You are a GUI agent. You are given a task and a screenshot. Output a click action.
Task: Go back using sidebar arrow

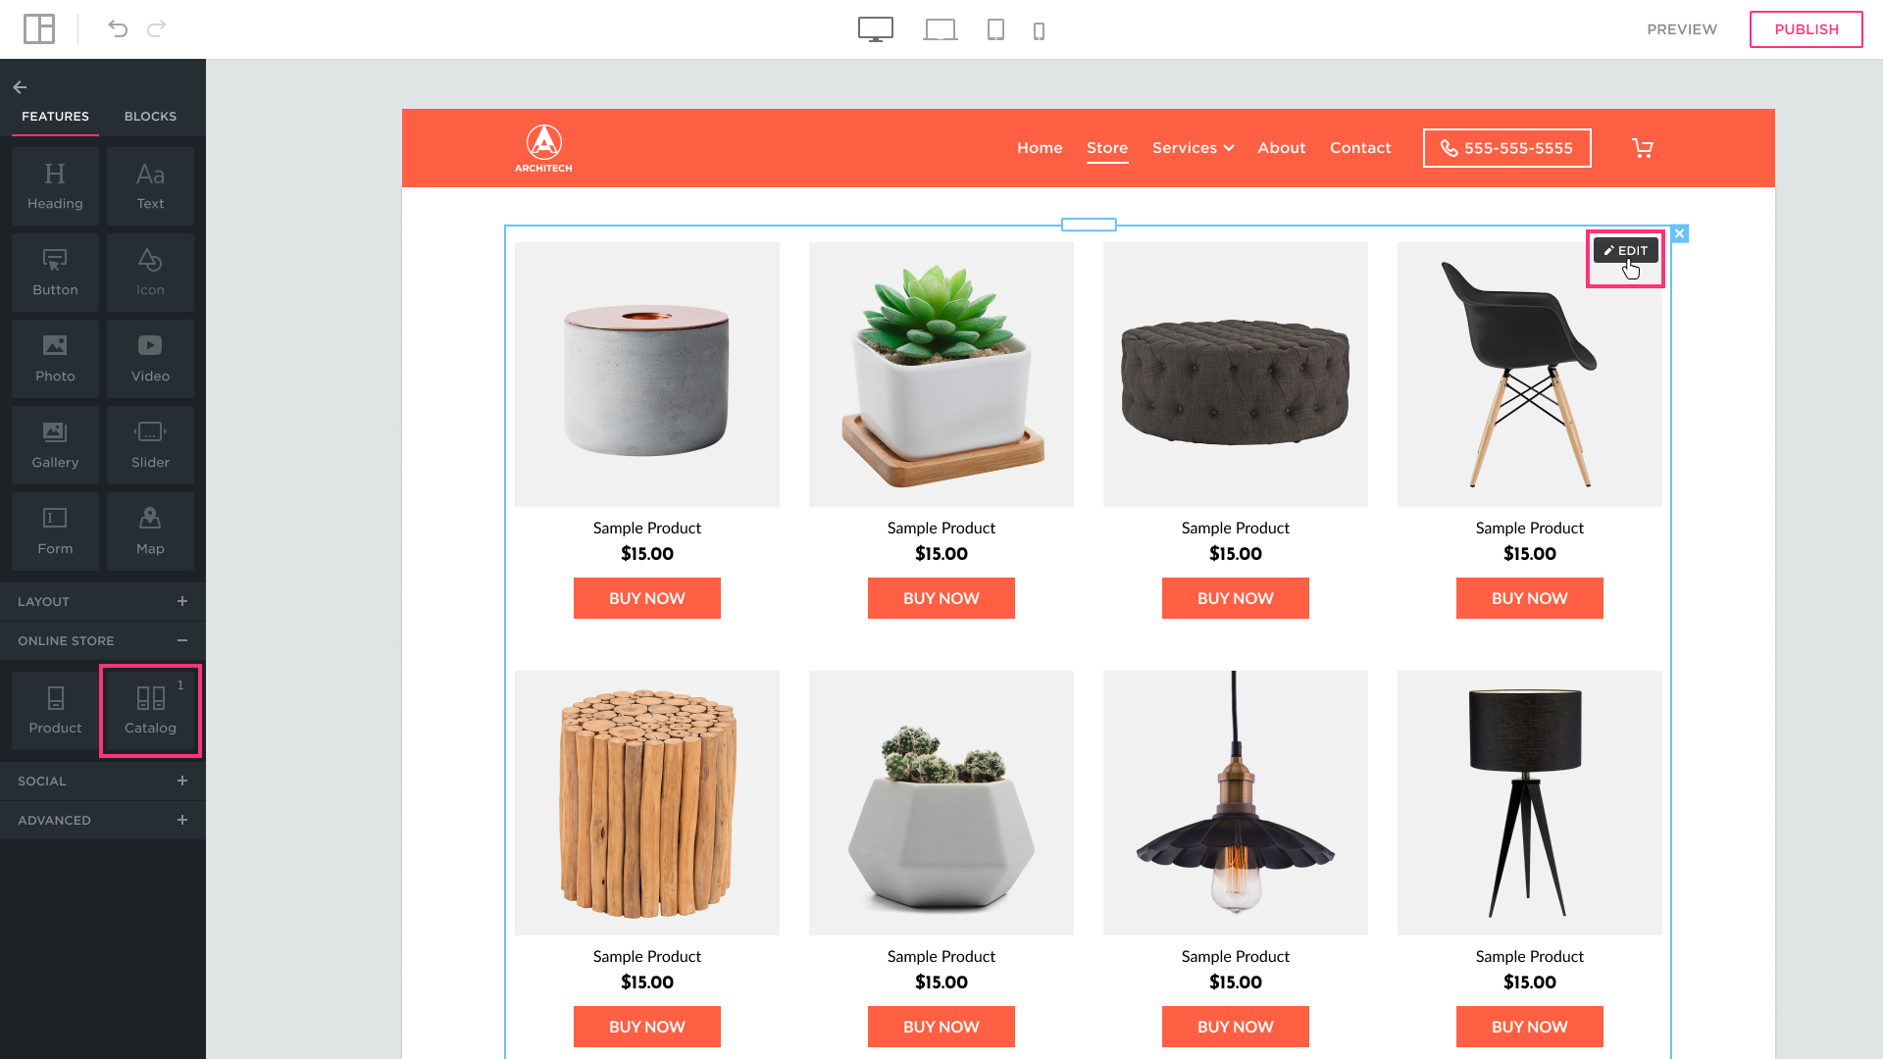(x=20, y=87)
